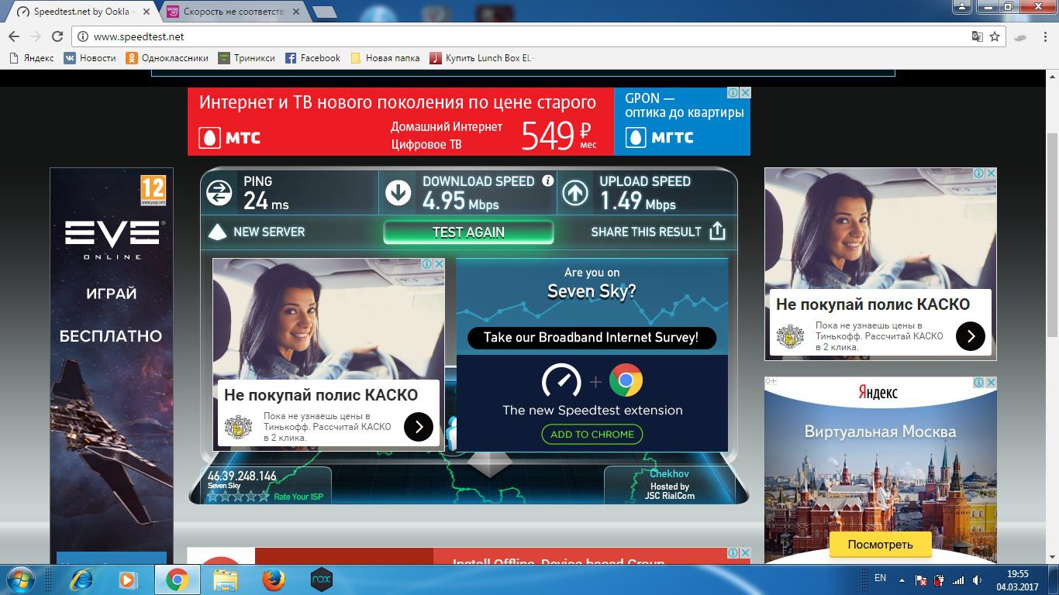The height and width of the screenshot is (595, 1059).
Task: Click the volume speaker tray icon
Action: pyautogui.click(x=976, y=580)
